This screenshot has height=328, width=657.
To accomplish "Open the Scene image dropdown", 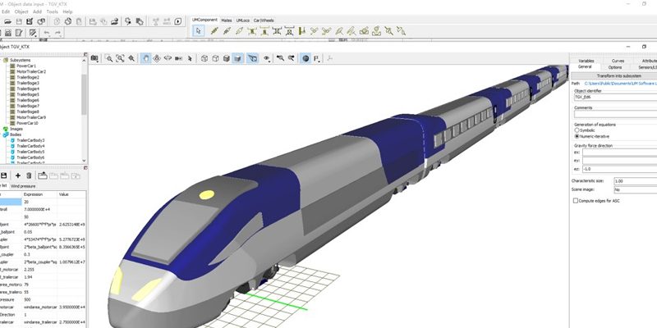I will click(x=632, y=189).
